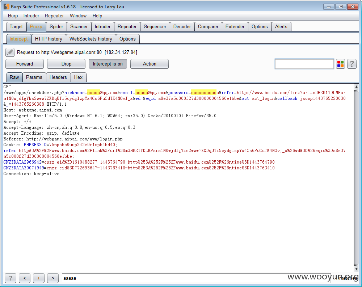Click the Accept-Language header line
The image size is (362, 287).
pyautogui.click(x=69, y=127)
